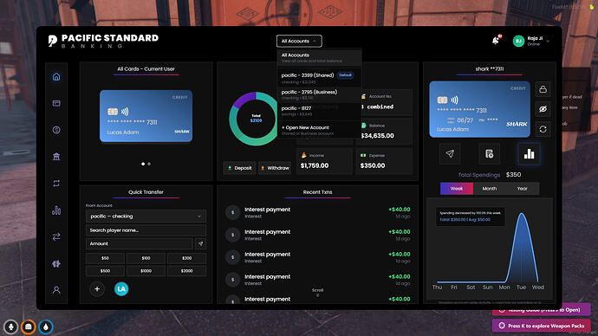Click the RJ user avatar

pos(518,41)
